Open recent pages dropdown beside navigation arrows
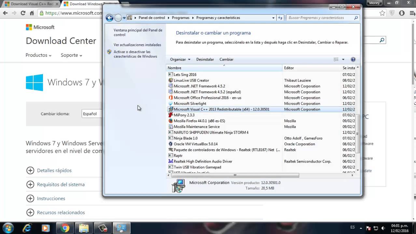Image resolution: width=416 pixels, height=234 pixels. 124,18
